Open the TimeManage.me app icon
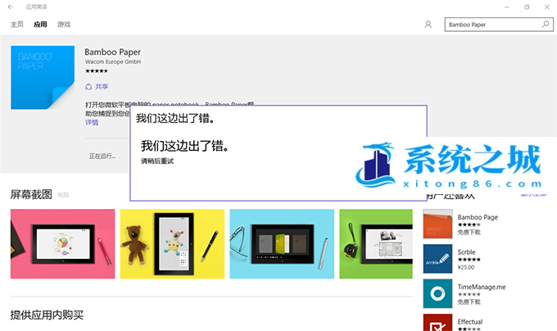This screenshot has width=557, height=331. click(437, 293)
